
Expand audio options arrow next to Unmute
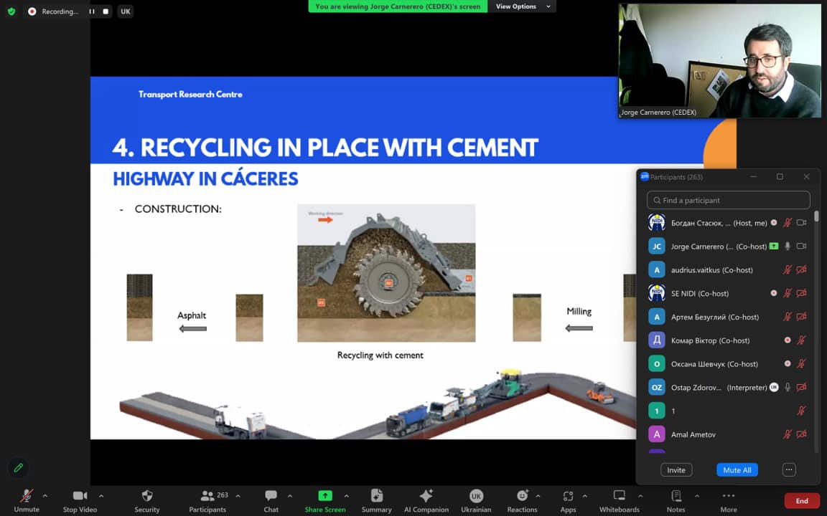45,495
